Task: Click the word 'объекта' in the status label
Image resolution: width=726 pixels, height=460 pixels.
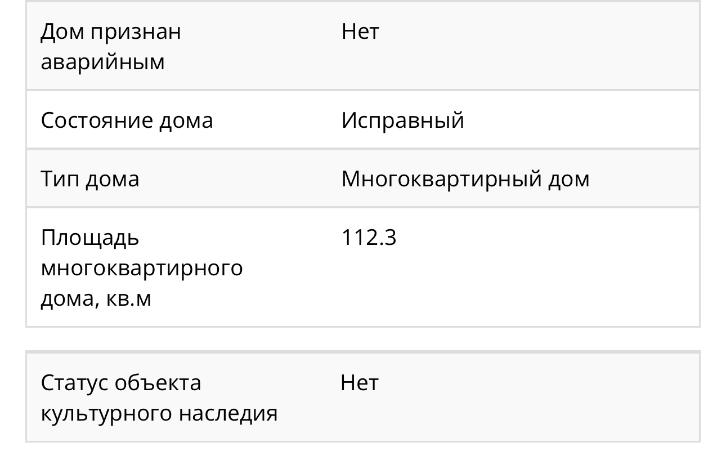Action: pos(158,383)
